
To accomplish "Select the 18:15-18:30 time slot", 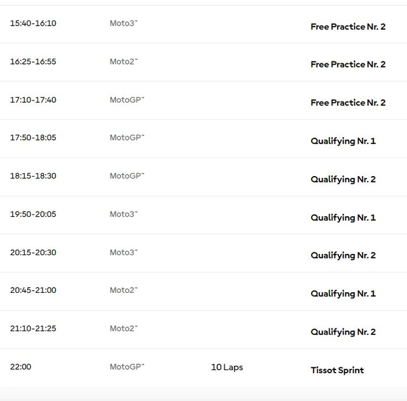I will click(33, 176).
